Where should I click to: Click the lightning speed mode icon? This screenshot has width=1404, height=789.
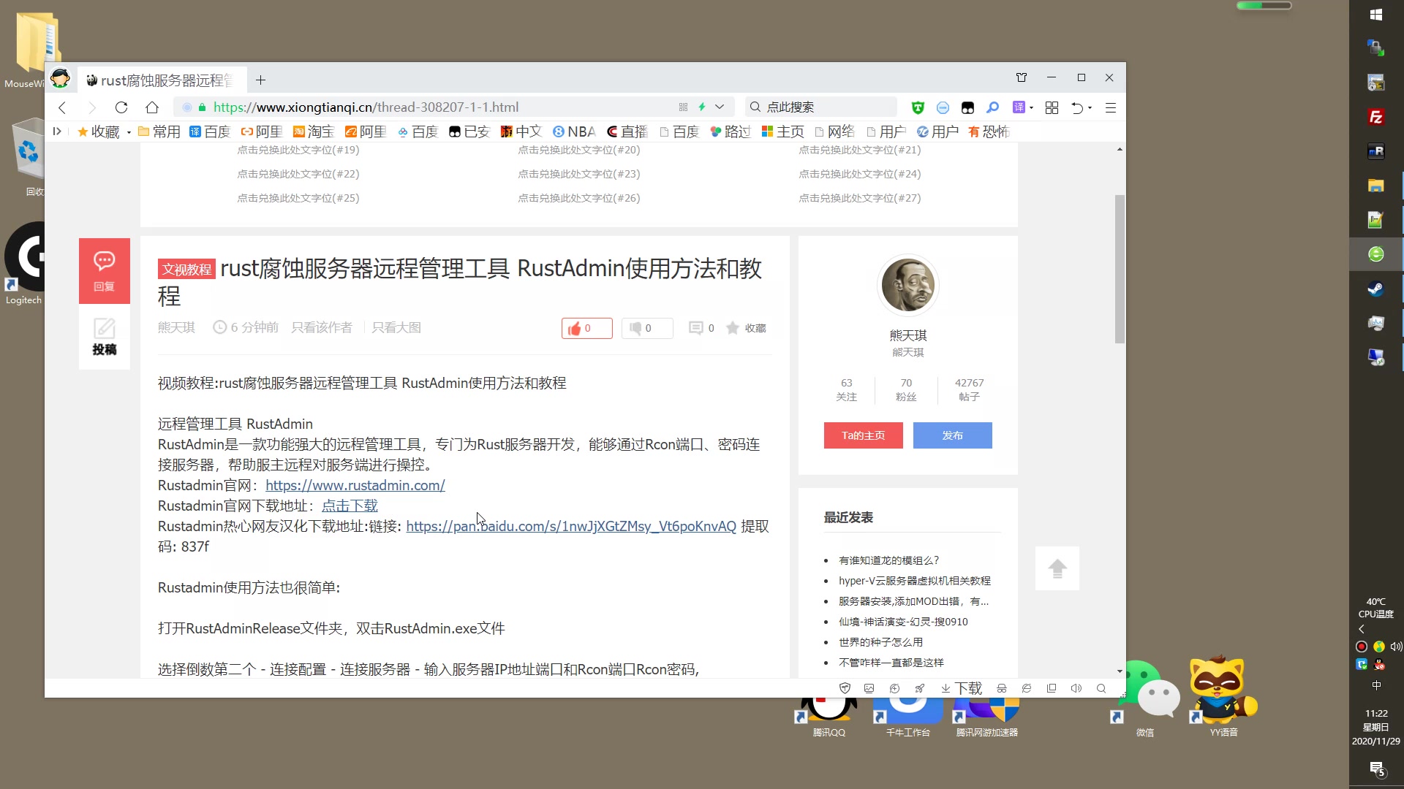pyautogui.click(x=703, y=107)
